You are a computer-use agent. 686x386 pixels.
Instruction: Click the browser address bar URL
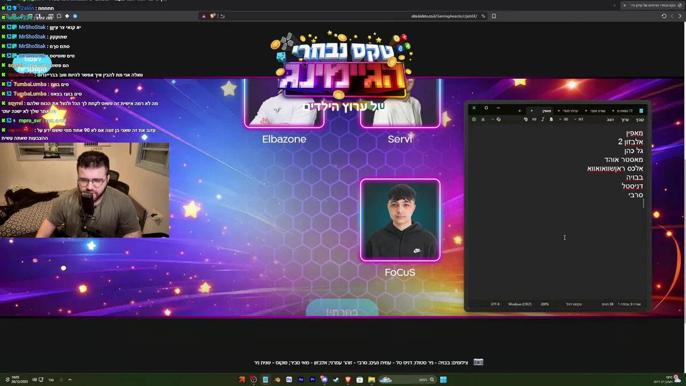444,16
